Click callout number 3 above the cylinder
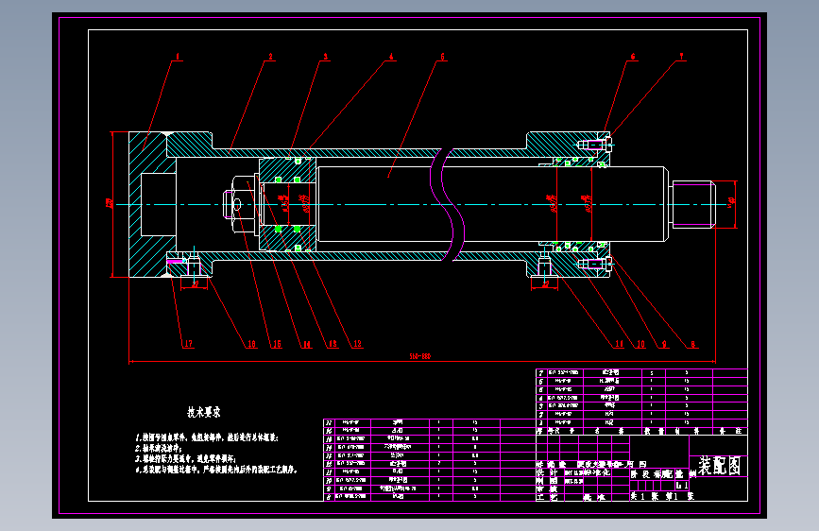The width and height of the screenshot is (819, 531). pyautogui.click(x=325, y=57)
